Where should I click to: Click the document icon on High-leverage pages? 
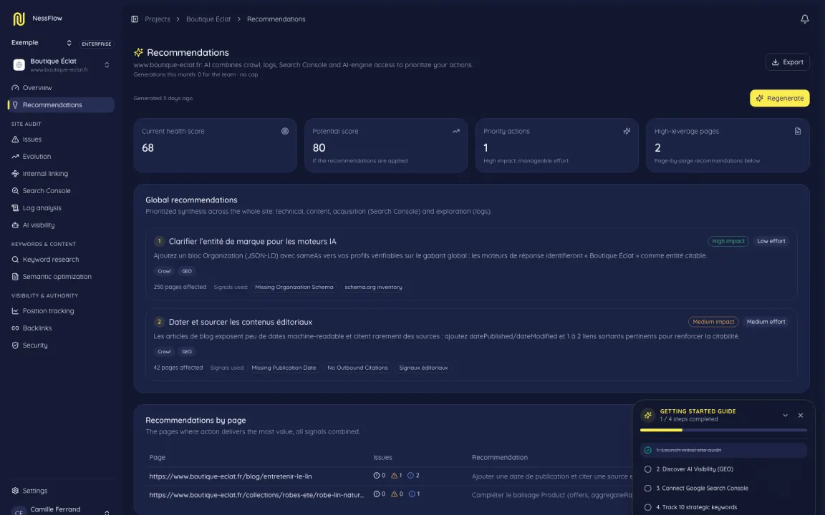(798, 132)
